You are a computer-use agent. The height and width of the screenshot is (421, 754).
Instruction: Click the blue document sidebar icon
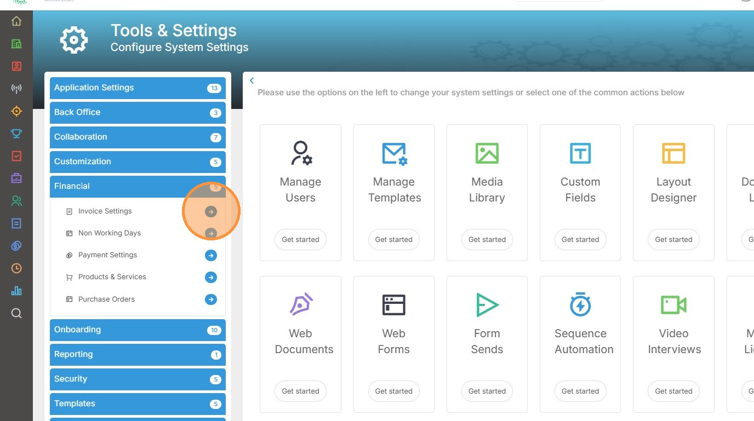click(16, 223)
